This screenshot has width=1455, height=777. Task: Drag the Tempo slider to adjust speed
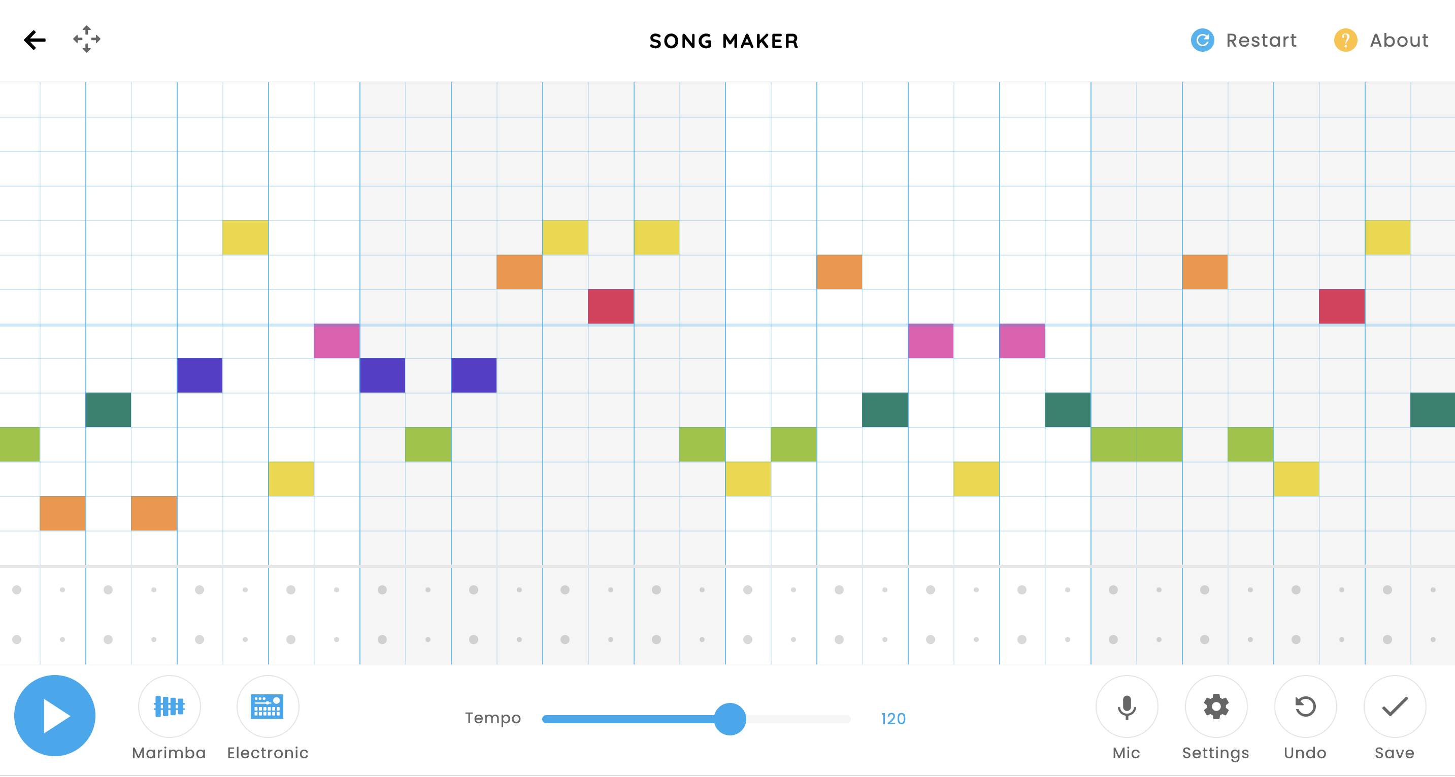[x=730, y=718]
